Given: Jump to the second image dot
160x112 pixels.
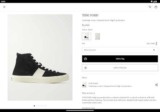Looking at the screenshot, I should coord(37,106).
